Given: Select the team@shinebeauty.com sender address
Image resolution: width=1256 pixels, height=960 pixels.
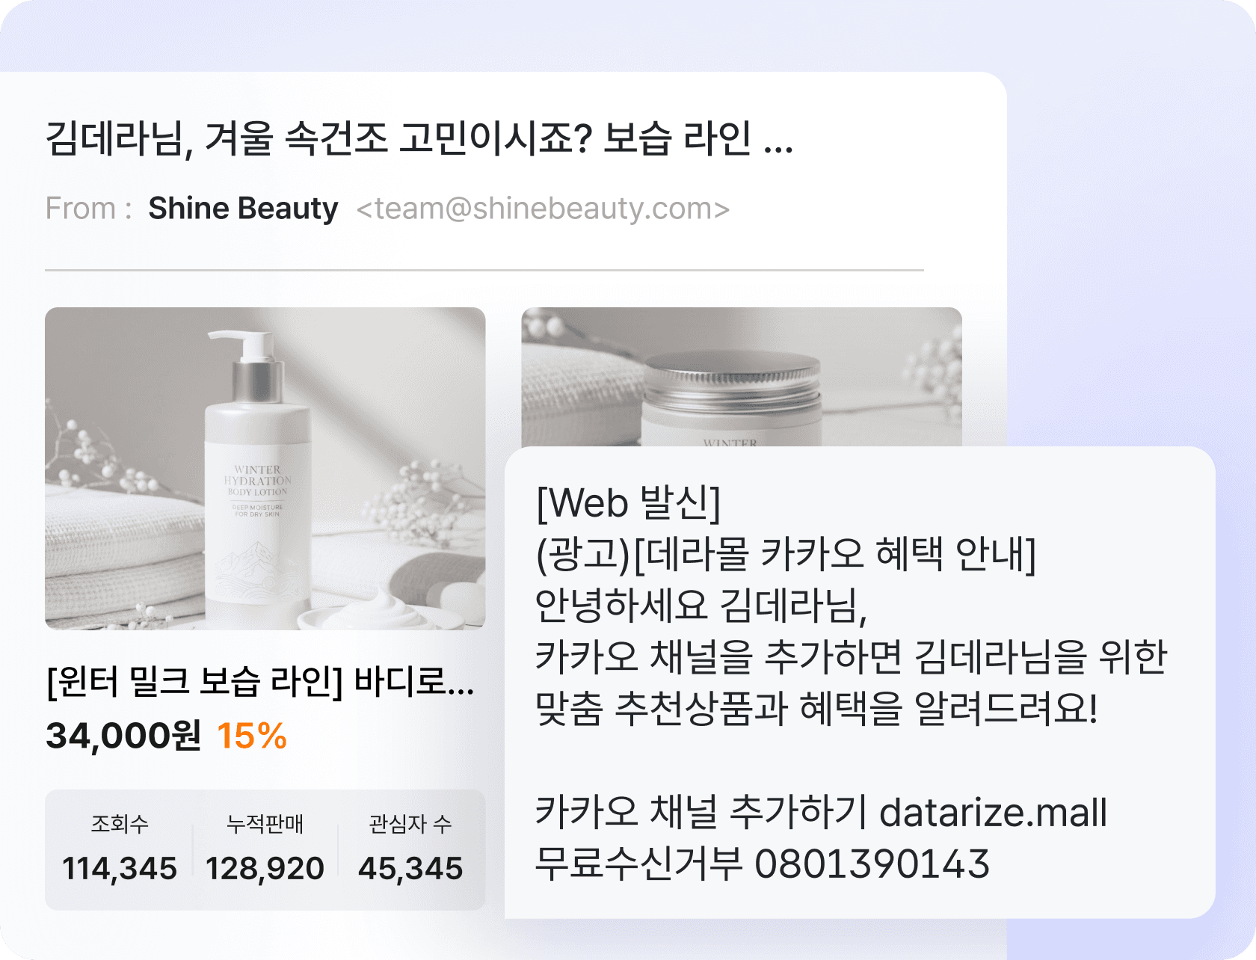Looking at the screenshot, I should (x=543, y=209).
